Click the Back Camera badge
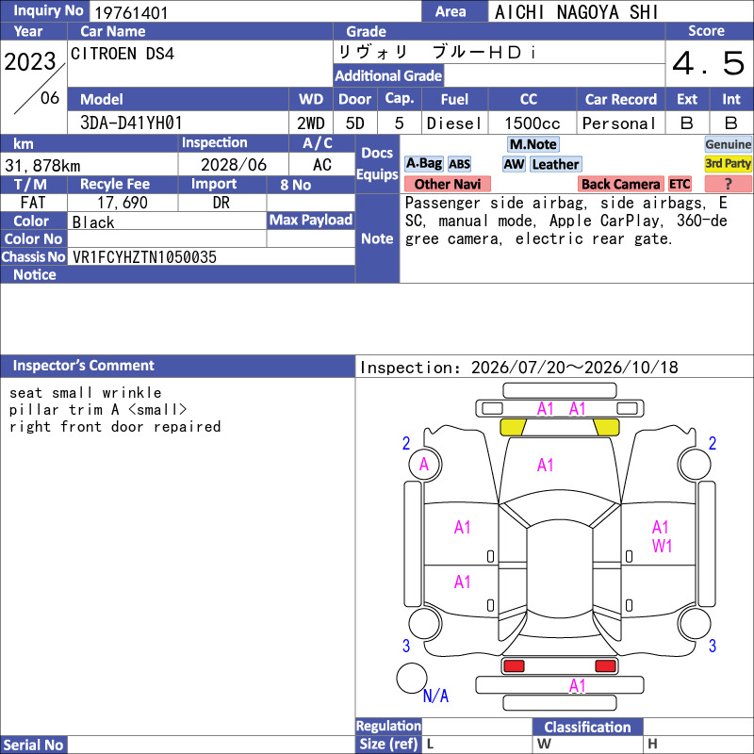This screenshot has width=754, height=754. coord(620,184)
